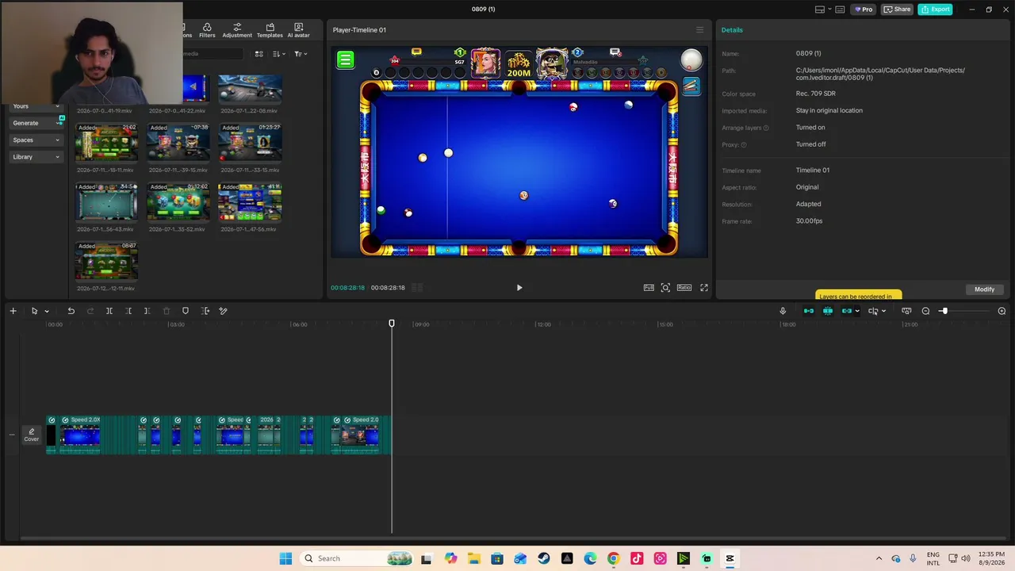
Task: Open the track options ellipsis menu
Action: [11, 435]
